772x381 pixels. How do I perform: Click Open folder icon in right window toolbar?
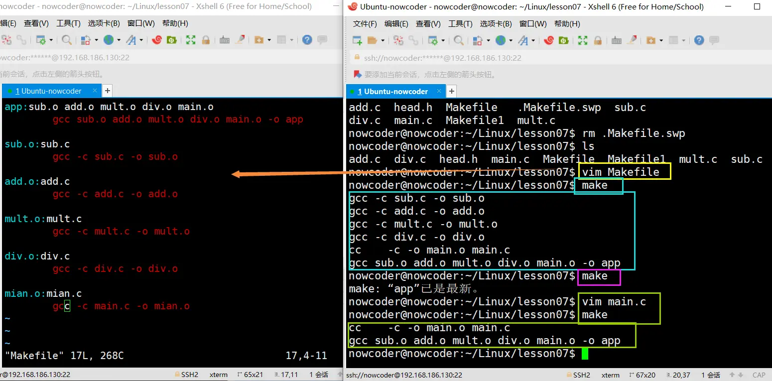(372, 40)
